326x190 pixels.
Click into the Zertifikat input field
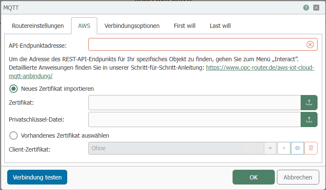click(x=195, y=102)
